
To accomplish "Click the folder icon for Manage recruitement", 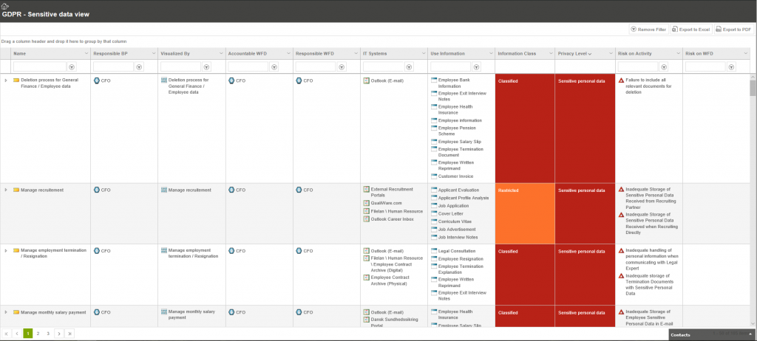I will coord(16,190).
